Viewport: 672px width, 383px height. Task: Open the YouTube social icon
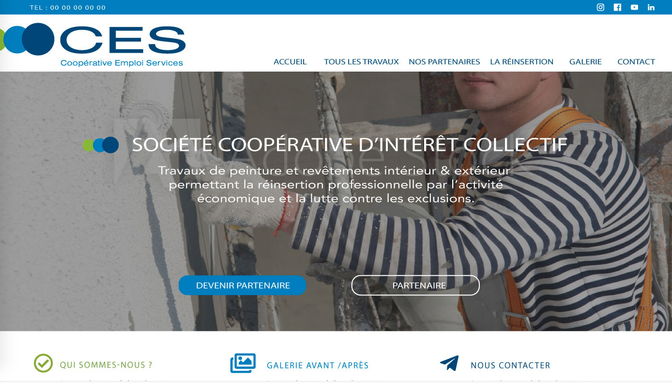click(634, 7)
